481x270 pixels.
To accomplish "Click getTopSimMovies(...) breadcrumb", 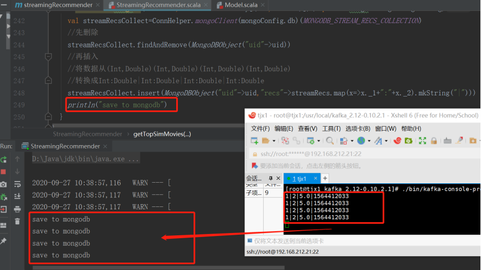I will (162, 134).
